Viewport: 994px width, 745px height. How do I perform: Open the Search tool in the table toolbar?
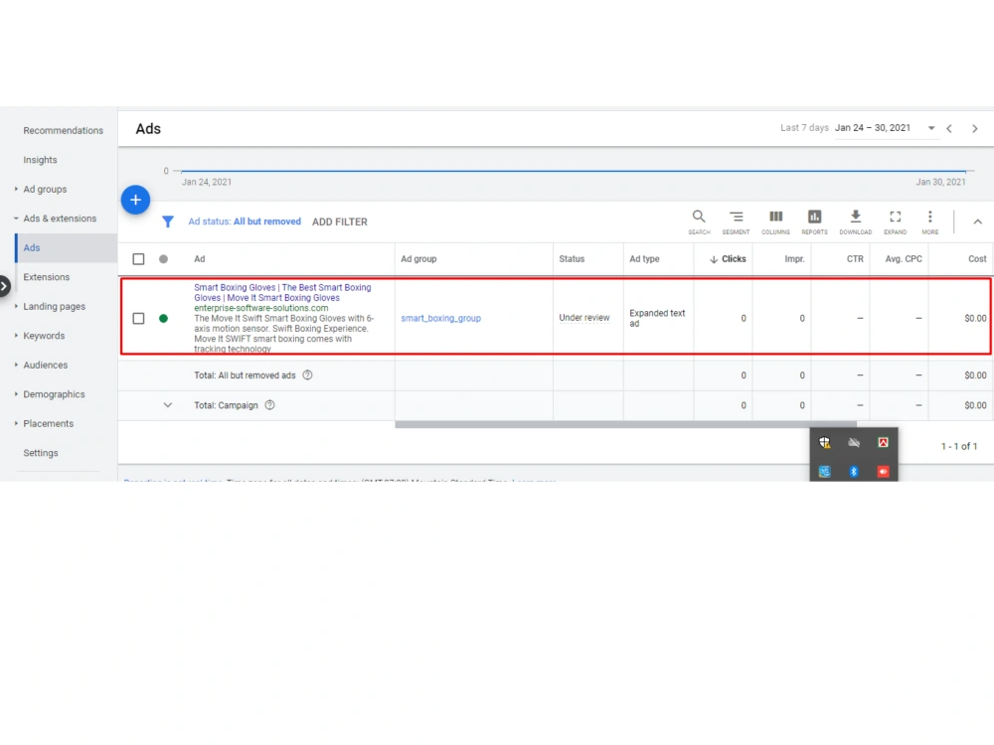click(699, 223)
